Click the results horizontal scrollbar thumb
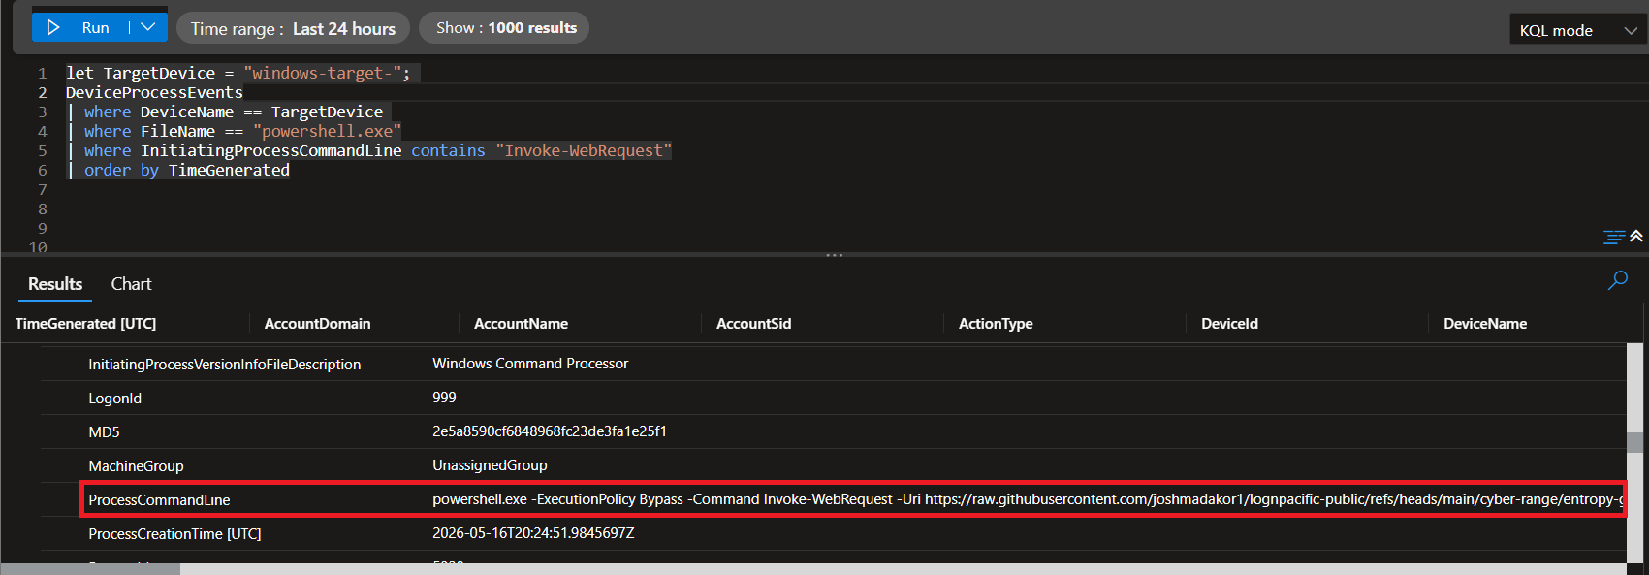Image resolution: width=1649 pixels, height=575 pixels. click(90, 569)
